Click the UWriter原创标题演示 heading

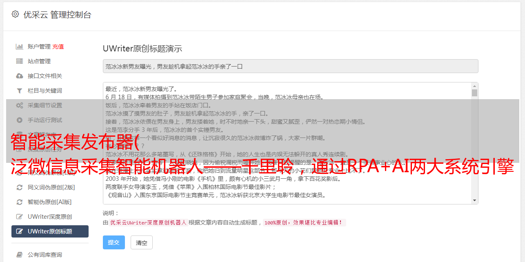coord(142,49)
